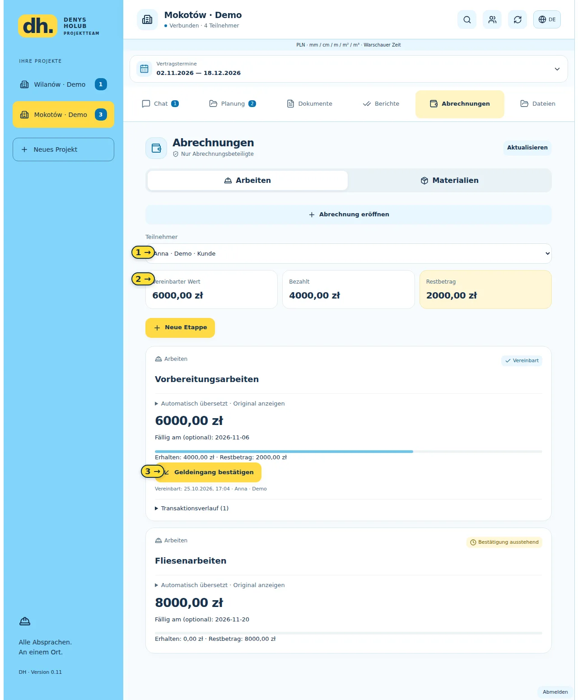
Task: Expand translation details under Fliesenarbeiten
Action: pyautogui.click(x=220, y=585)
